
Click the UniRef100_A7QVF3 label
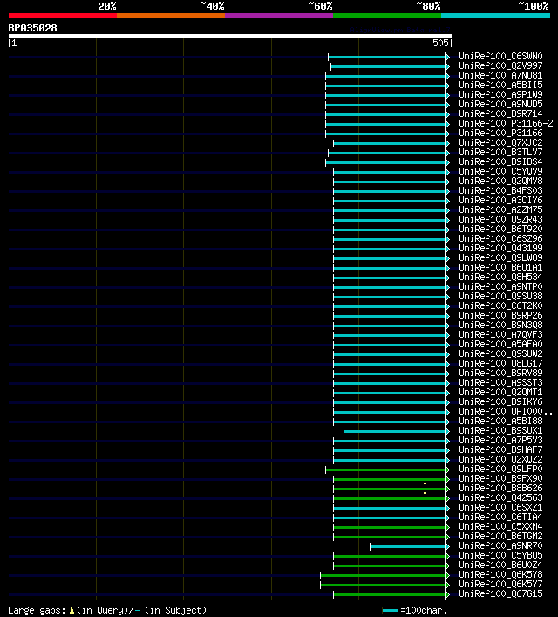pyautogui.click(x=500, y=335)
